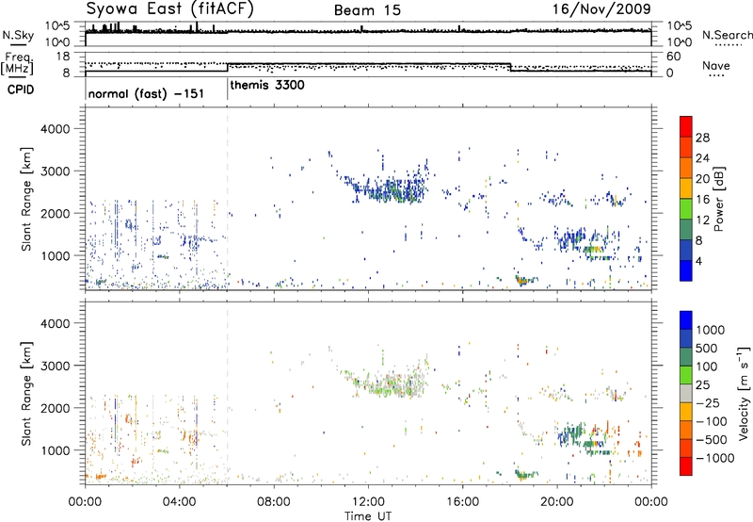Click the date '16/Nov/2009'
The width and height of the screenshot is (753, 522).
click(x=601, y=9)
